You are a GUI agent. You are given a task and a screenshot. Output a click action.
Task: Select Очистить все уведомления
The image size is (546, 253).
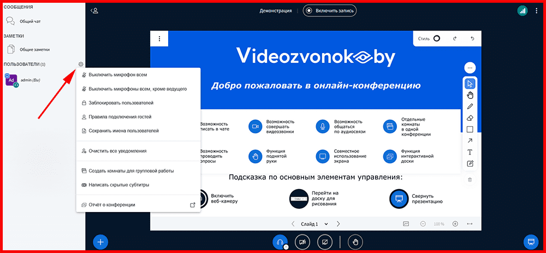click(138, 151)
